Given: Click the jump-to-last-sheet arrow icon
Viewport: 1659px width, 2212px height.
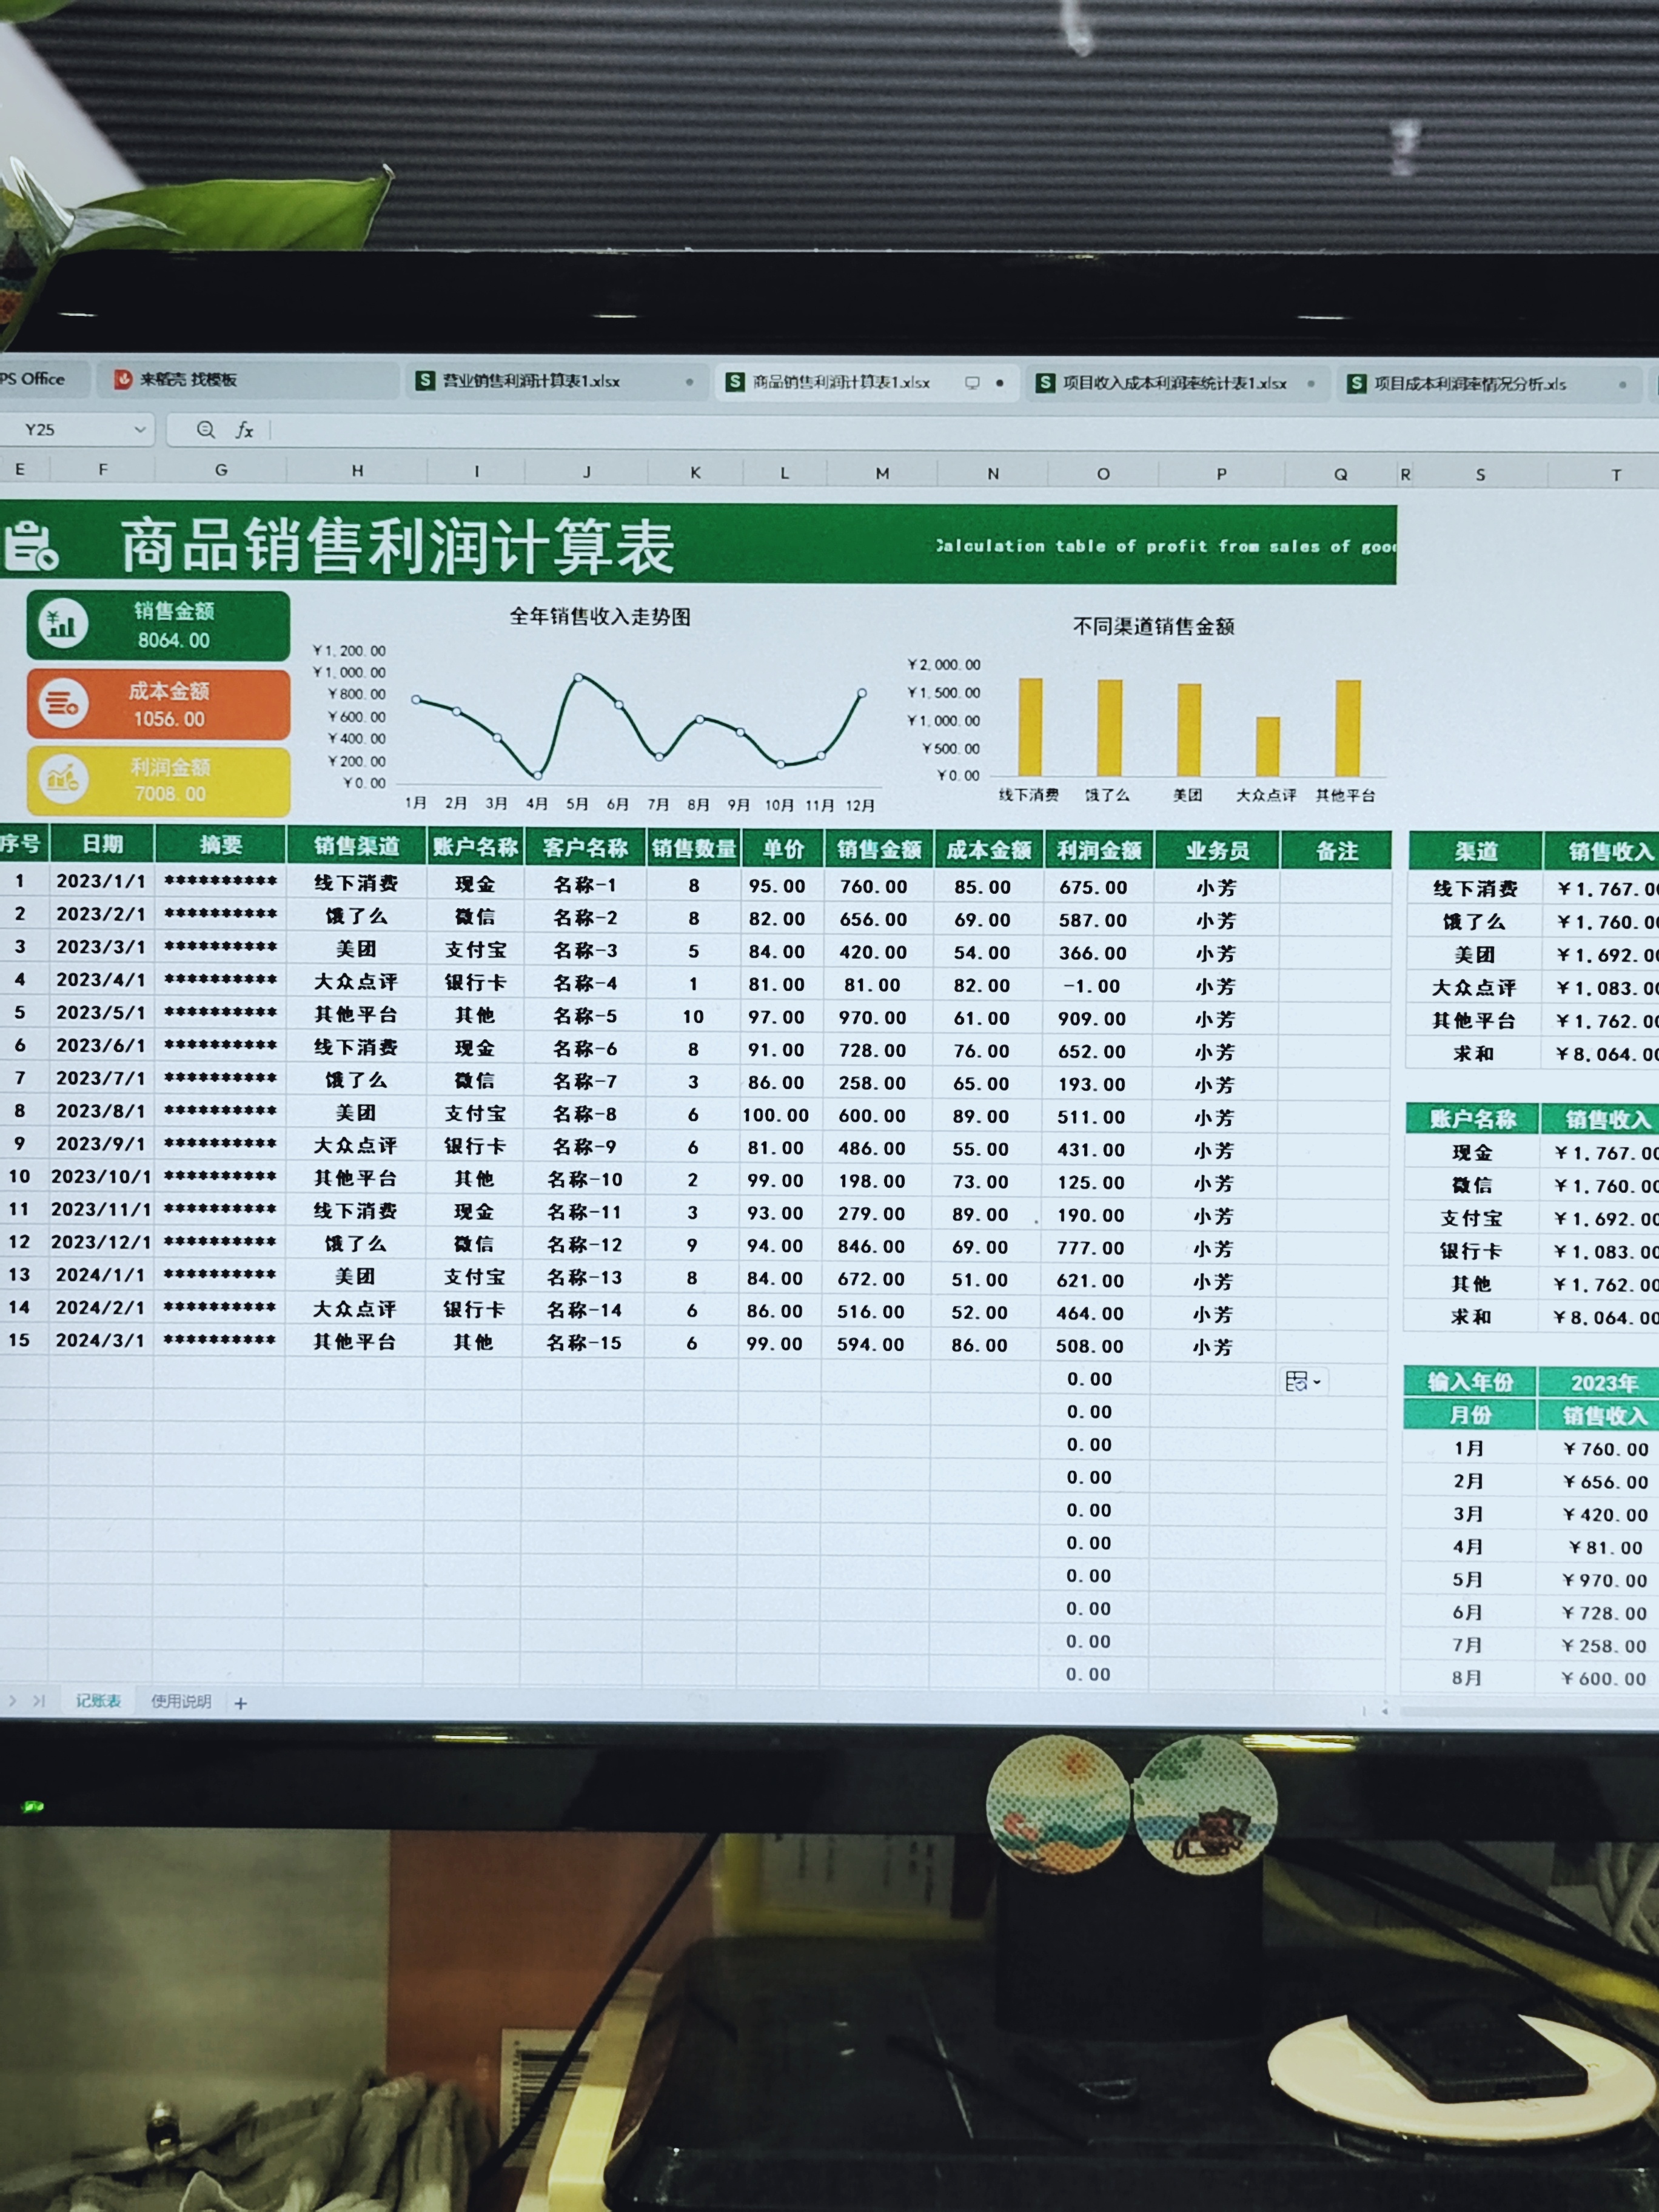Looking at the screenshot, I should pyautogui.click(x=39, y=1700).
